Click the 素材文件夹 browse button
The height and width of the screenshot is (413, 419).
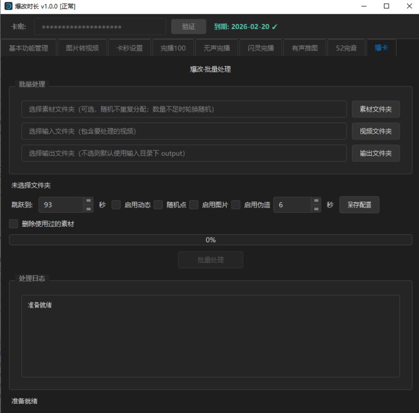pos(376,110)
